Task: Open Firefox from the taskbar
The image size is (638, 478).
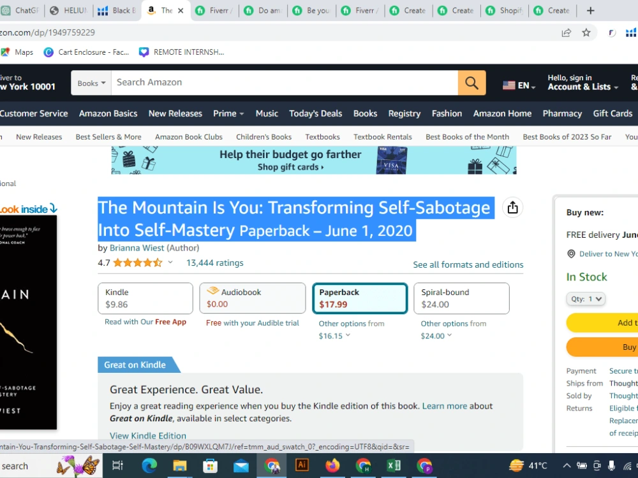Action: click(x=332, y=465)
